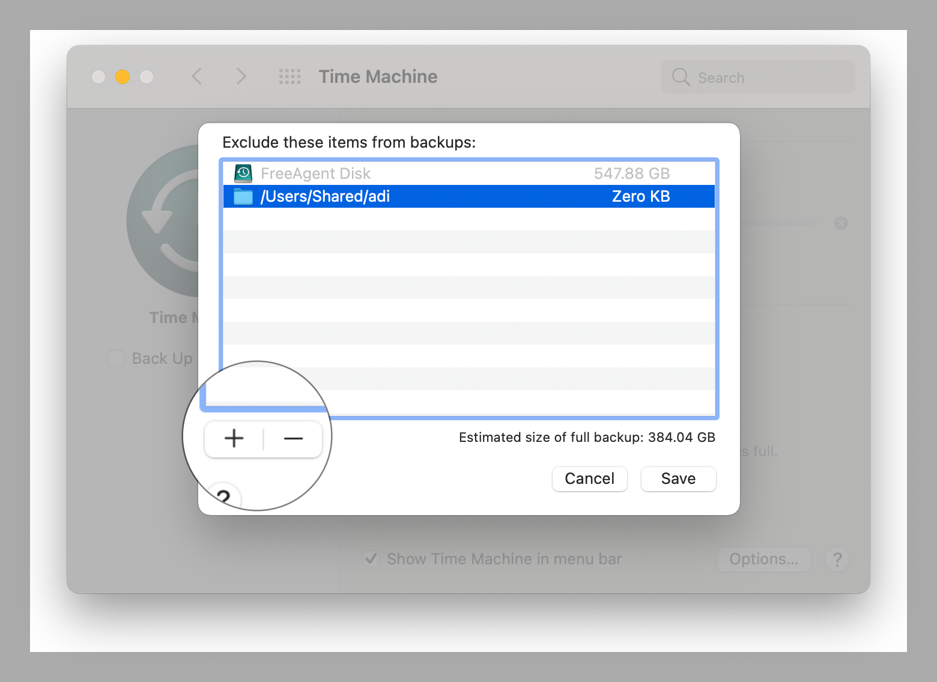
Task: Click the blue folder icon for adi
Action: coord(243,196)
